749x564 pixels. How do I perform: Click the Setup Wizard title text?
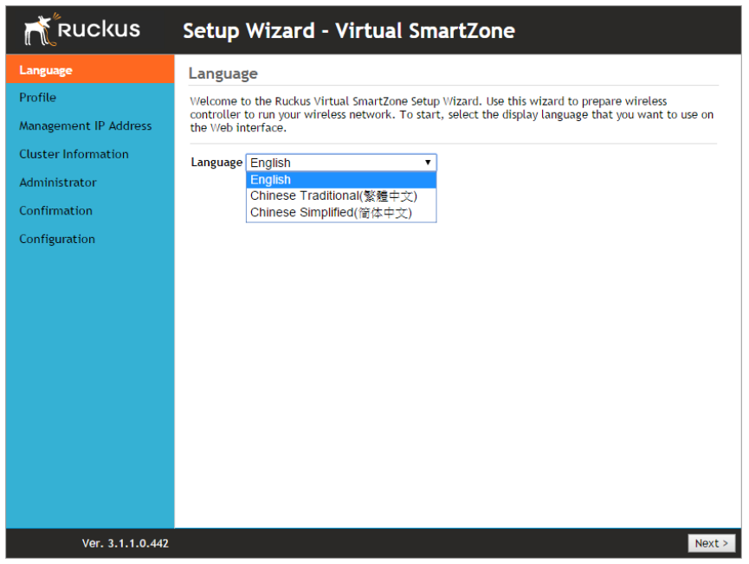click(349, 30)
